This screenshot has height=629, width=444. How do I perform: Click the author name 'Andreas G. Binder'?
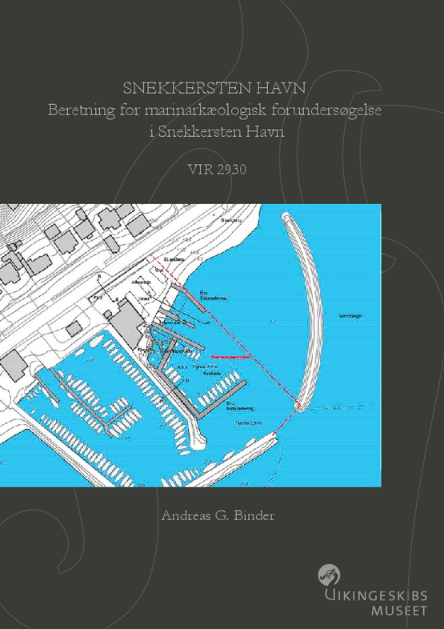pos(218,515)
